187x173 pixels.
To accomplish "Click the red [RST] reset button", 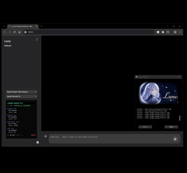I will 33,135.
